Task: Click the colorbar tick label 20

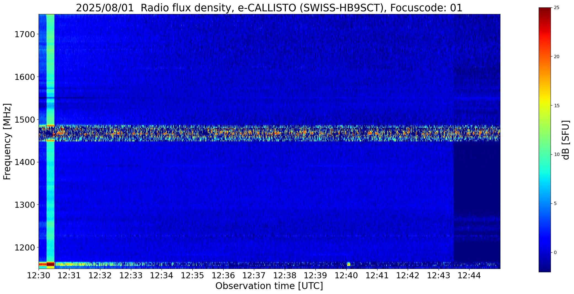Action: pos(557,56)
